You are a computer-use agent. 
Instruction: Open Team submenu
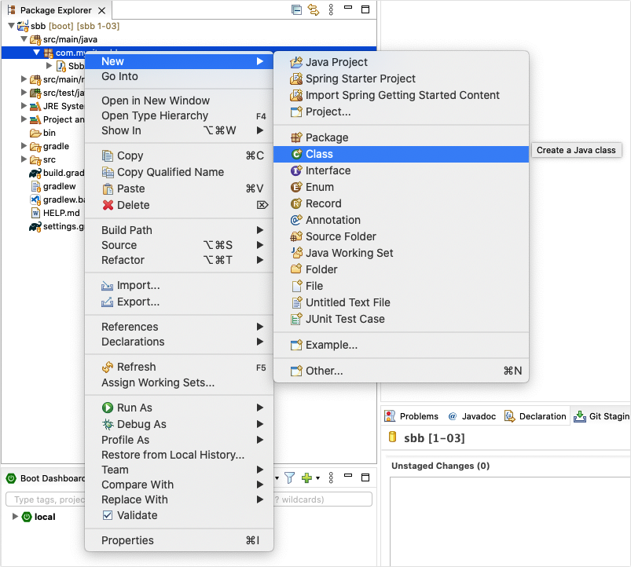click(x=179, y=470)
